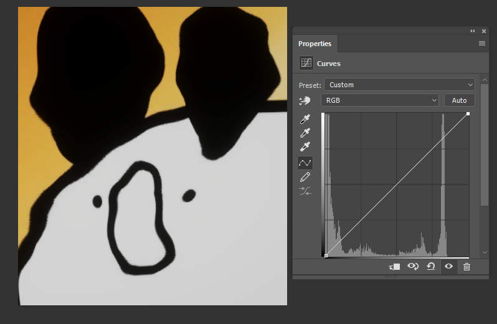Click the Properties panel scrollbar thumb
This screenshot has width=497, height=324.
click(x=485, y=145)
